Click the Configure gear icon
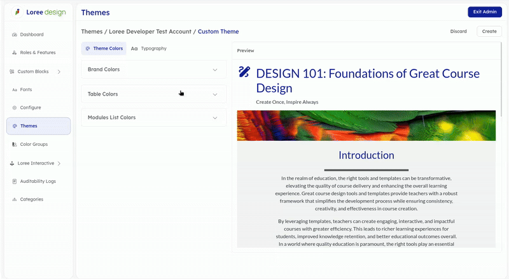The image size is (509, 279). click(15, 108)
